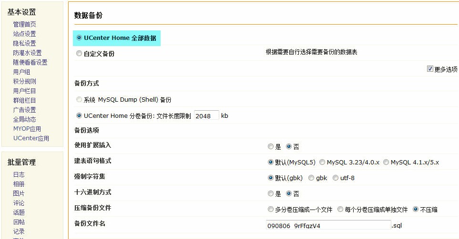
Task: Click the 备份选项 section label
Action: pyautogui.click(x=87, y=131)
